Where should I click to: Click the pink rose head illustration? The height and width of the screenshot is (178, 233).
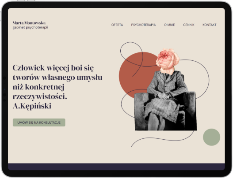click(168, 60)
